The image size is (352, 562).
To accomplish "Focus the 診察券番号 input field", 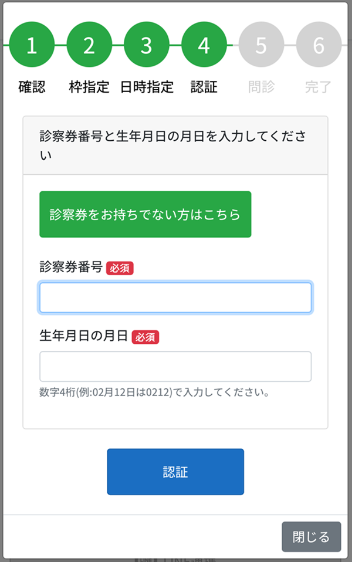I will pos(175,298).
